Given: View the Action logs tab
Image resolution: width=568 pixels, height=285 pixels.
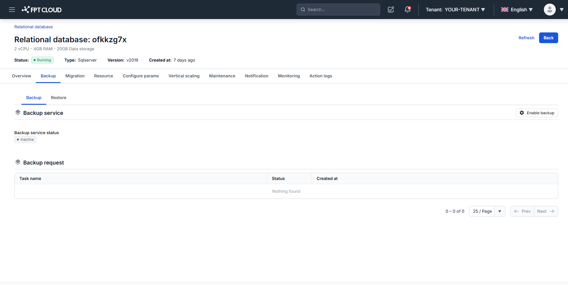Looking at the screenshot, I should 321,76.
